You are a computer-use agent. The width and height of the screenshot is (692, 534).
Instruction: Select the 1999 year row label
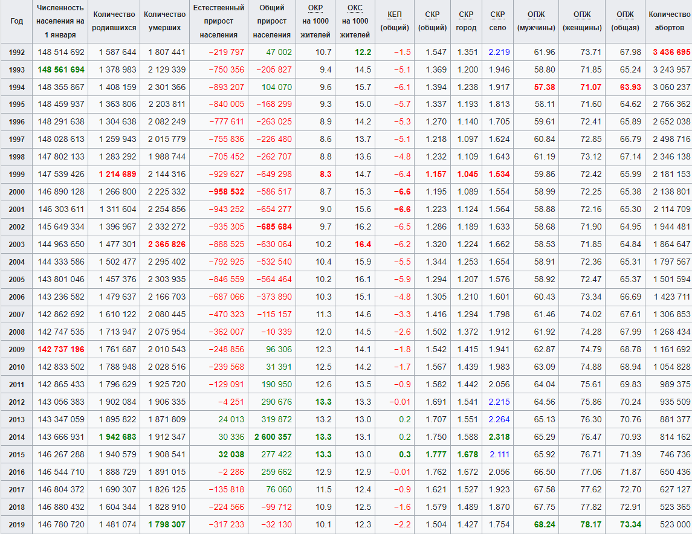(16, 175)
